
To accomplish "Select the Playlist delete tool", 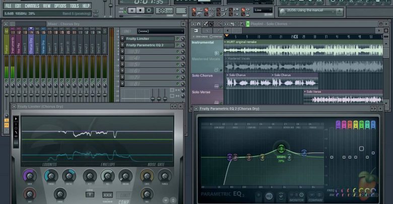I will click(x=216, y=24).
